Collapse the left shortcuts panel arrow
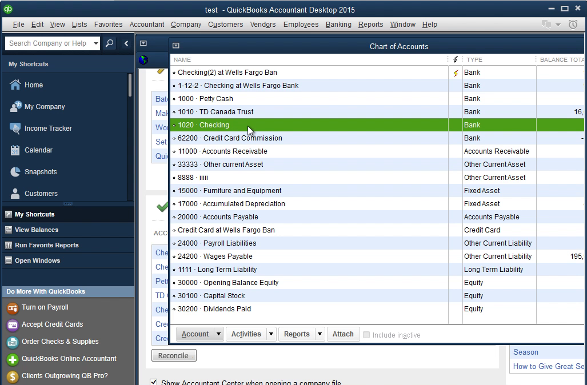 (x=126, y=43)
